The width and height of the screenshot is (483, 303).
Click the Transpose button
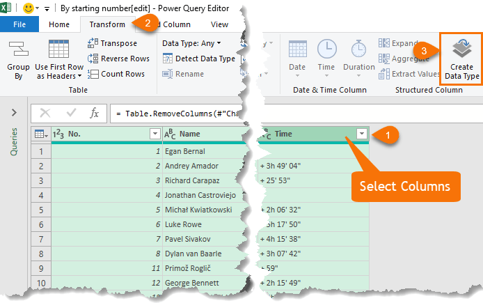(112, 43)
